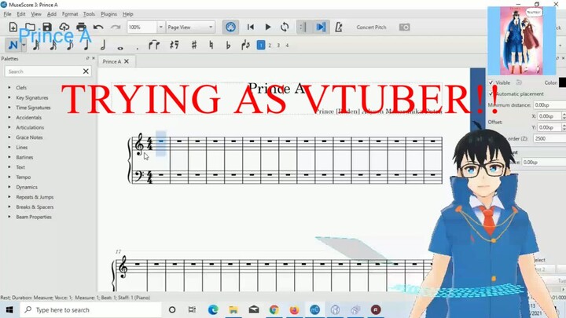566x318 pixels.
Task: Create a new score with toolbar icon
Action: click(x=13, y=27)
